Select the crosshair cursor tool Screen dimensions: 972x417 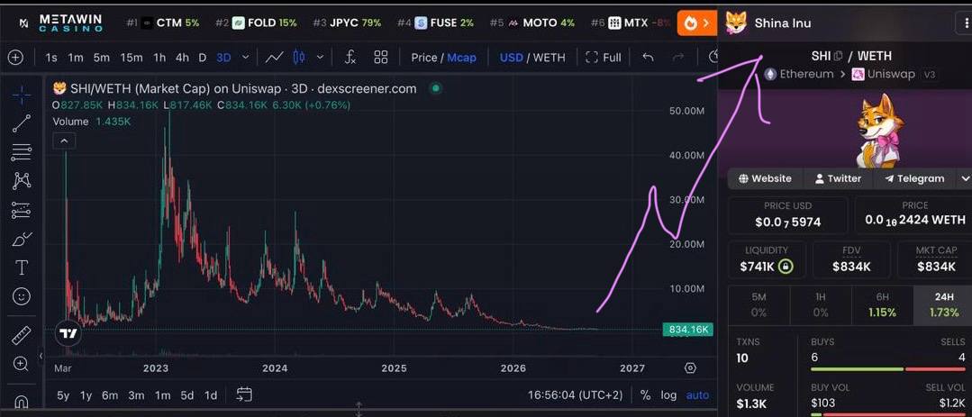coord(22,95)
